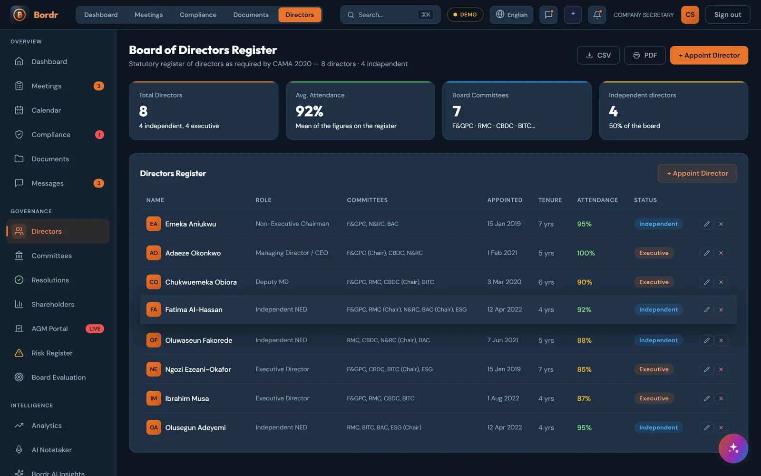
Task: Edit Oluwaseun Fakorede with pencil icon
Action: pyautogui.click(x=707, y=340)
